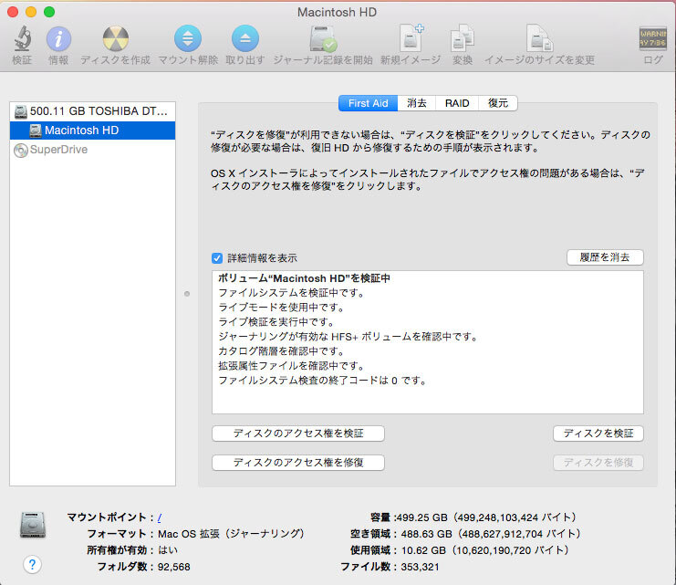676x585 pixels.
Task: Click the help question mark button
Action: [32, 564]
